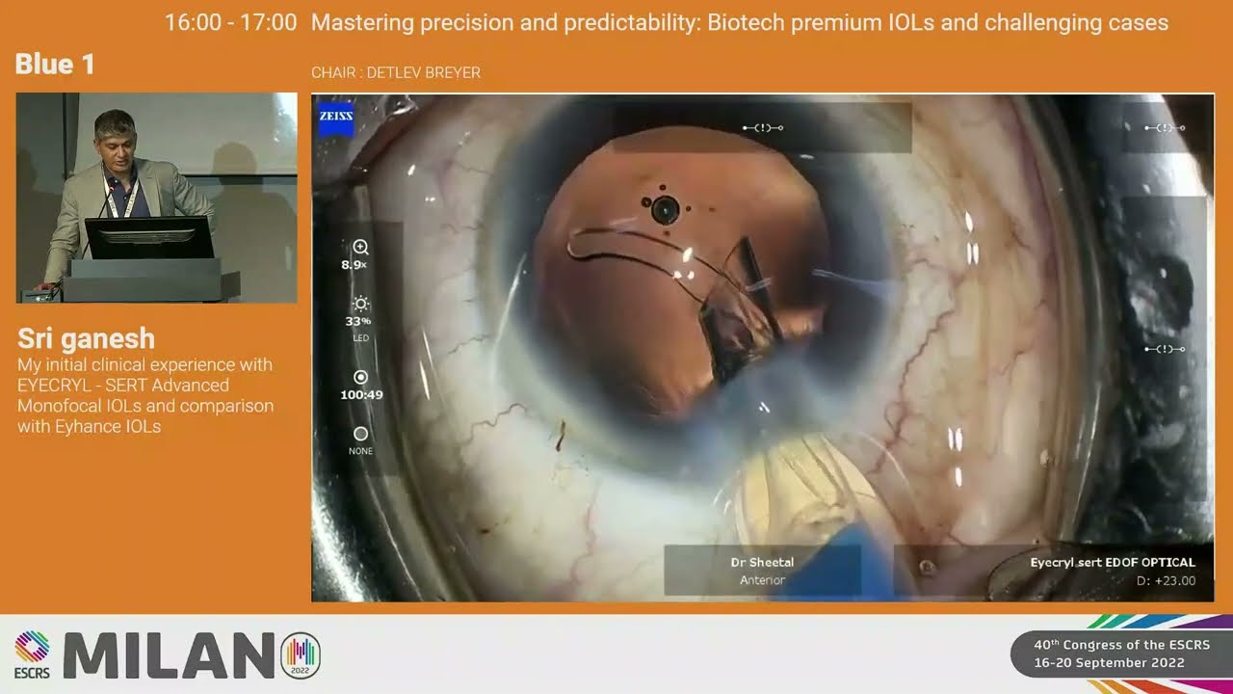Image resolution: width=1233 pixels, height=694 pixels.
Task: Click the magnifier zoom icon above 8.9x
Action: (x=360, y=248)
